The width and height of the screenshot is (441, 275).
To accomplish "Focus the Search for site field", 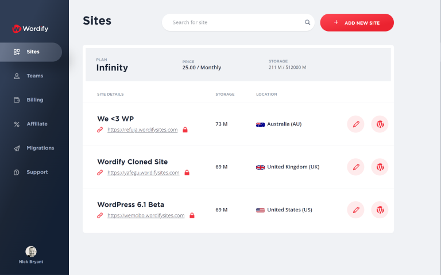I will point(238,22).
